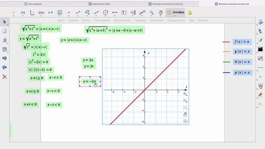Open the point style selector in right sidebar
265x149 pixels.
click(x=260, y=77)
